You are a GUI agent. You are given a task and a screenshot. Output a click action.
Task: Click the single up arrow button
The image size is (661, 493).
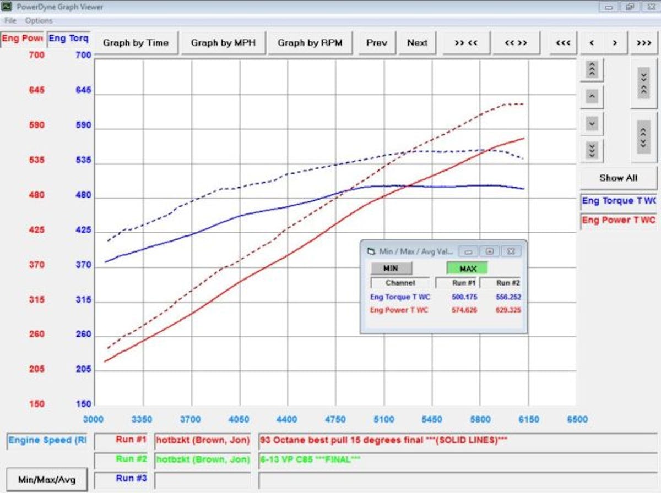[x=592, y=96]
